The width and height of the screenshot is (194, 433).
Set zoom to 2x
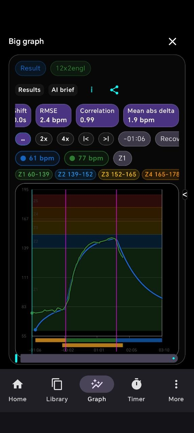click(x=44, y=139)
